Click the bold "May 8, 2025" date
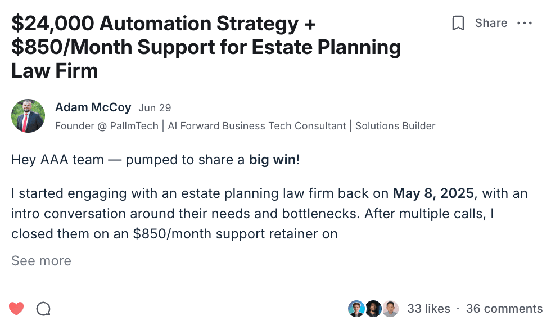Image resolution: width=551 pixels, height=325 pixels. pos(434,194)
